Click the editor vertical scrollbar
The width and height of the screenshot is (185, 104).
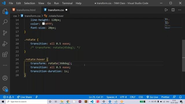pos(184,56)
